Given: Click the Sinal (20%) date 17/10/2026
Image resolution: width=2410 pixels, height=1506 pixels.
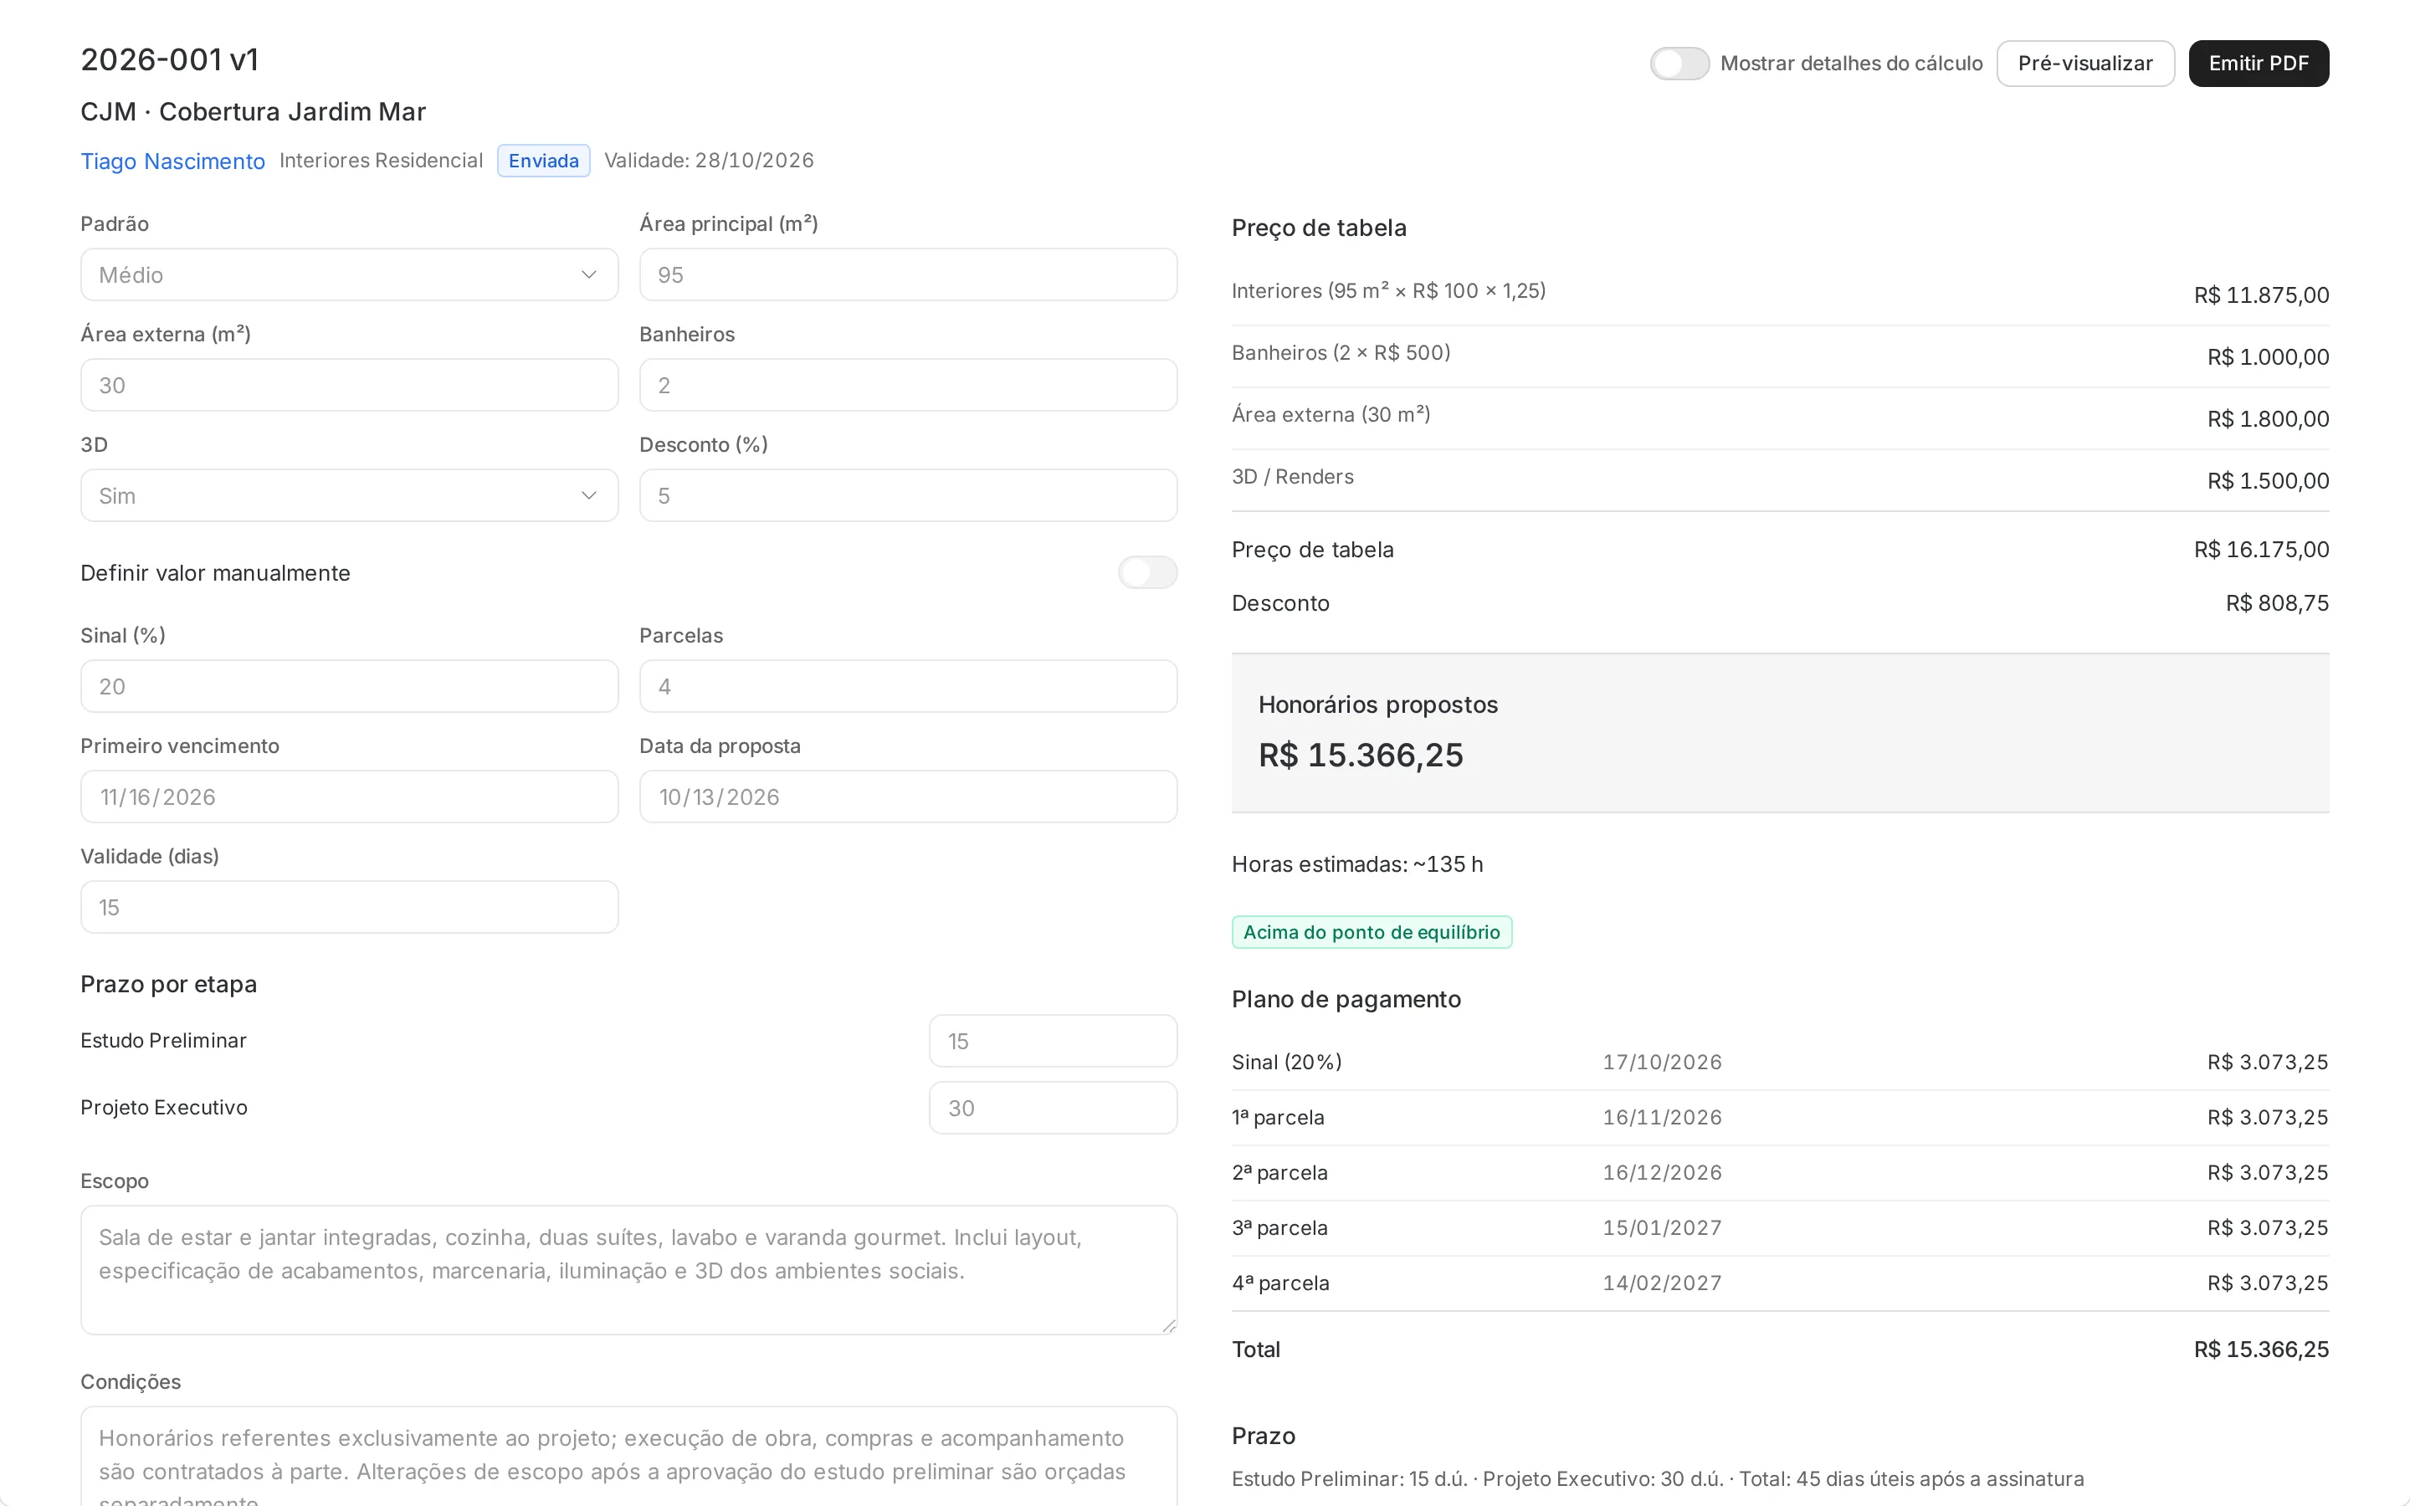Looking at the screenshot, I should tap(1661, 1063).
